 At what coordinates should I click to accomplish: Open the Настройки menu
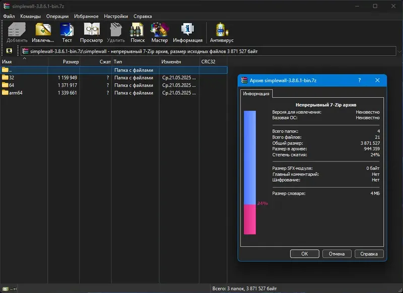[116, 16]
